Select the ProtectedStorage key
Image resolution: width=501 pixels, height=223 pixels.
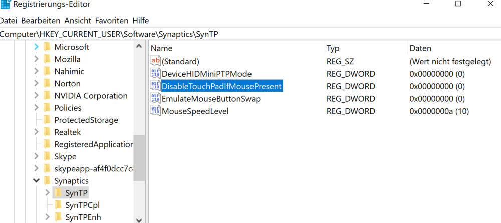(86, 120)
